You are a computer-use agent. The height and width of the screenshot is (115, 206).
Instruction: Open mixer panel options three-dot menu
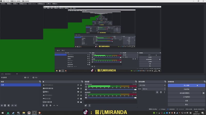[x=89, y=105]
